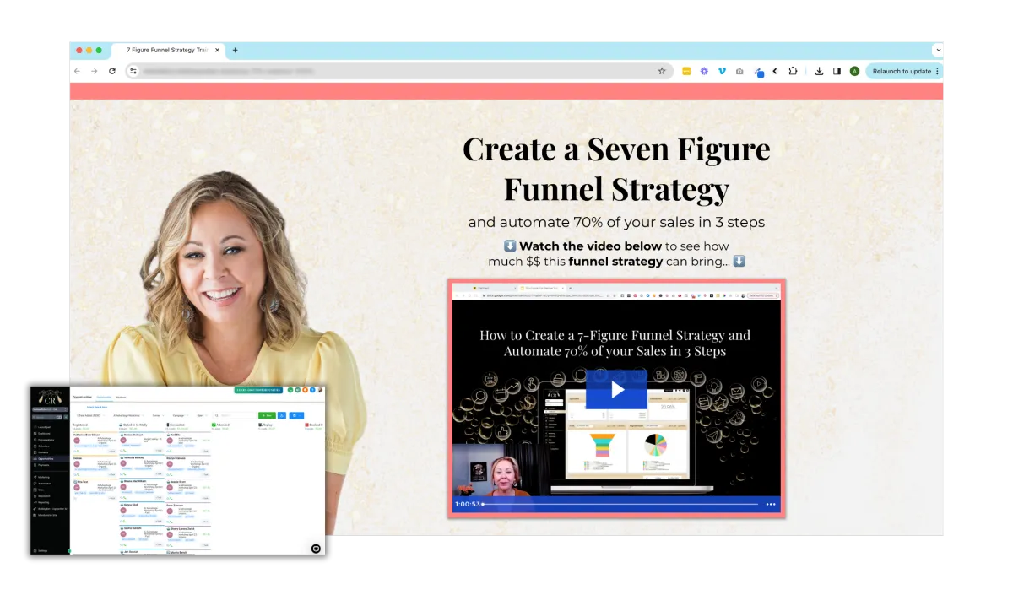Play the funnel strategy video
1013x595 pixels.
[x=617, y=389]
